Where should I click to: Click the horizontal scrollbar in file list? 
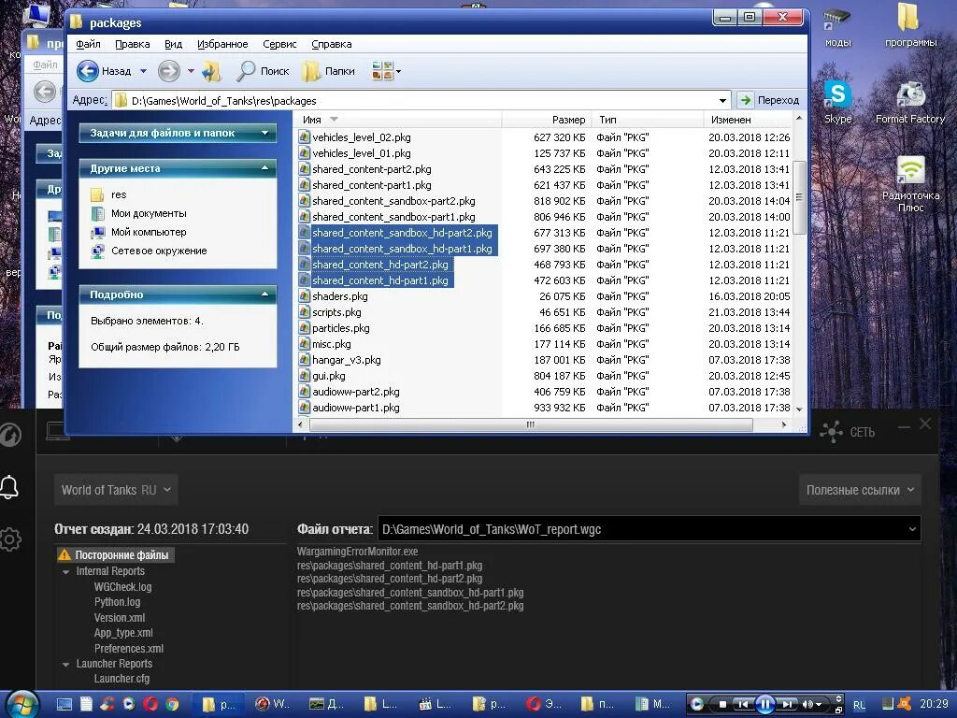[x=530, y=424]
